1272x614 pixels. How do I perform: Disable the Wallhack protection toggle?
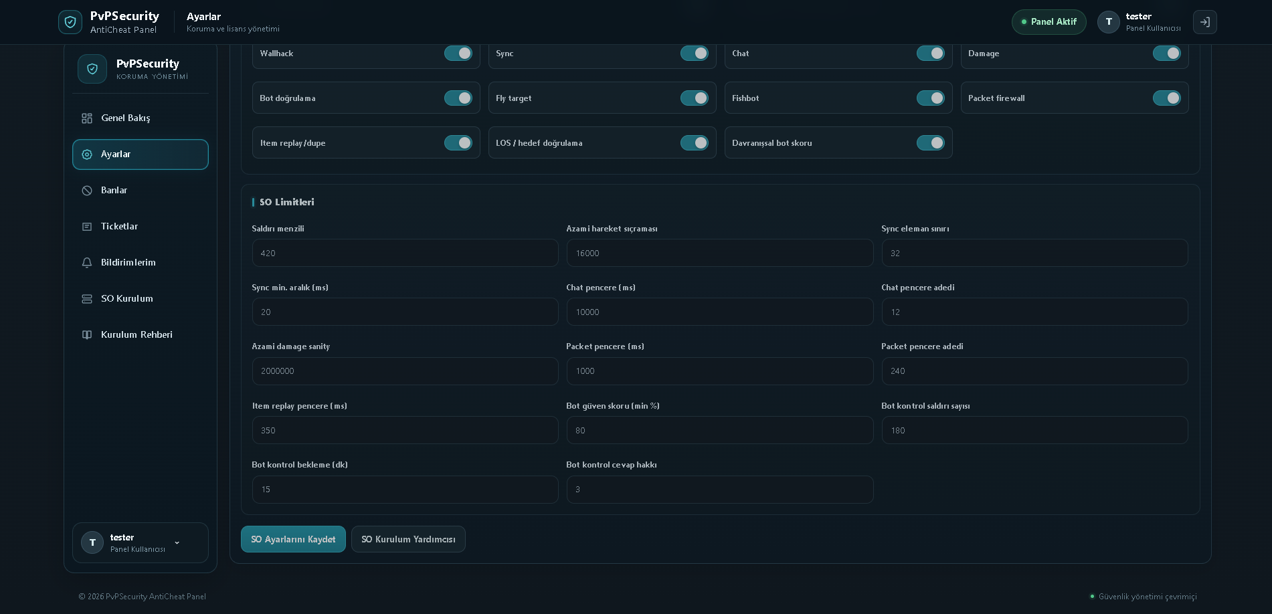pyautogui.click(x=458, y=54)
